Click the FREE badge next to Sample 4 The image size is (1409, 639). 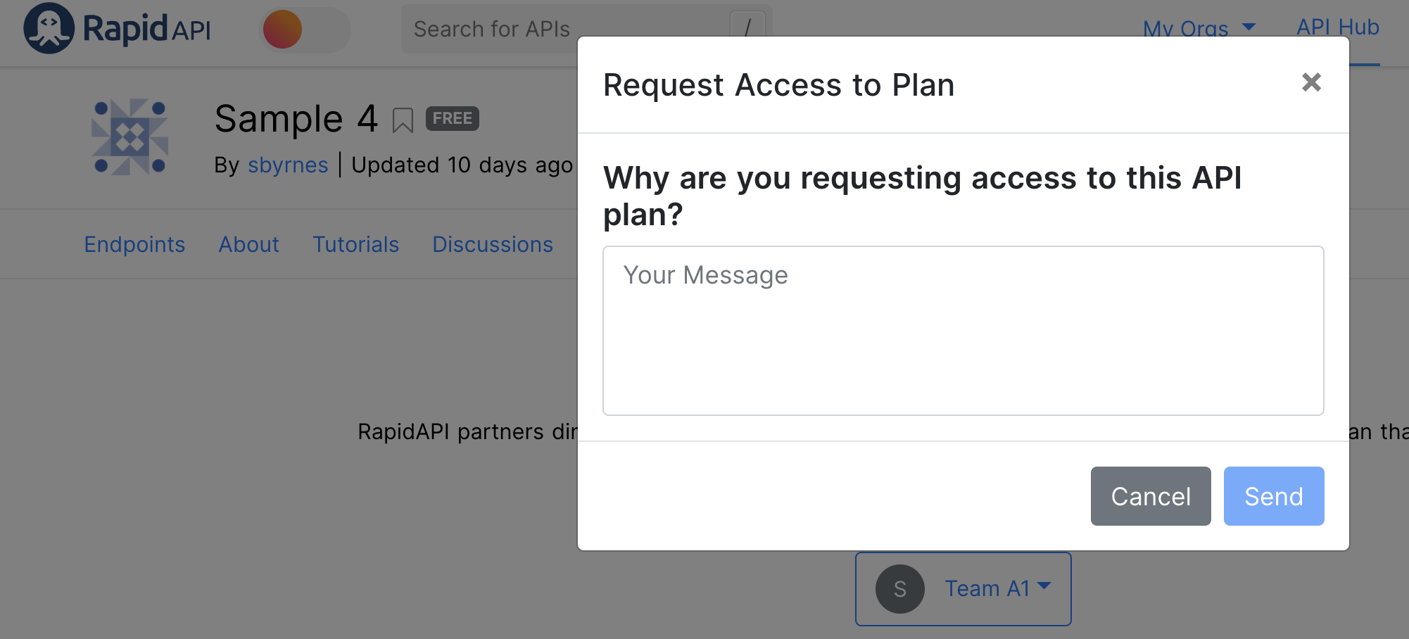(453, 118)
